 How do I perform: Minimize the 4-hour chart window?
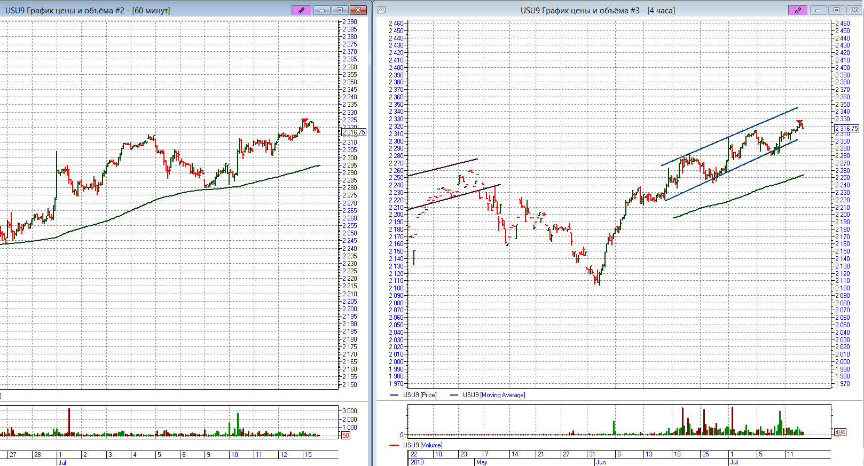tap(818, 10)
